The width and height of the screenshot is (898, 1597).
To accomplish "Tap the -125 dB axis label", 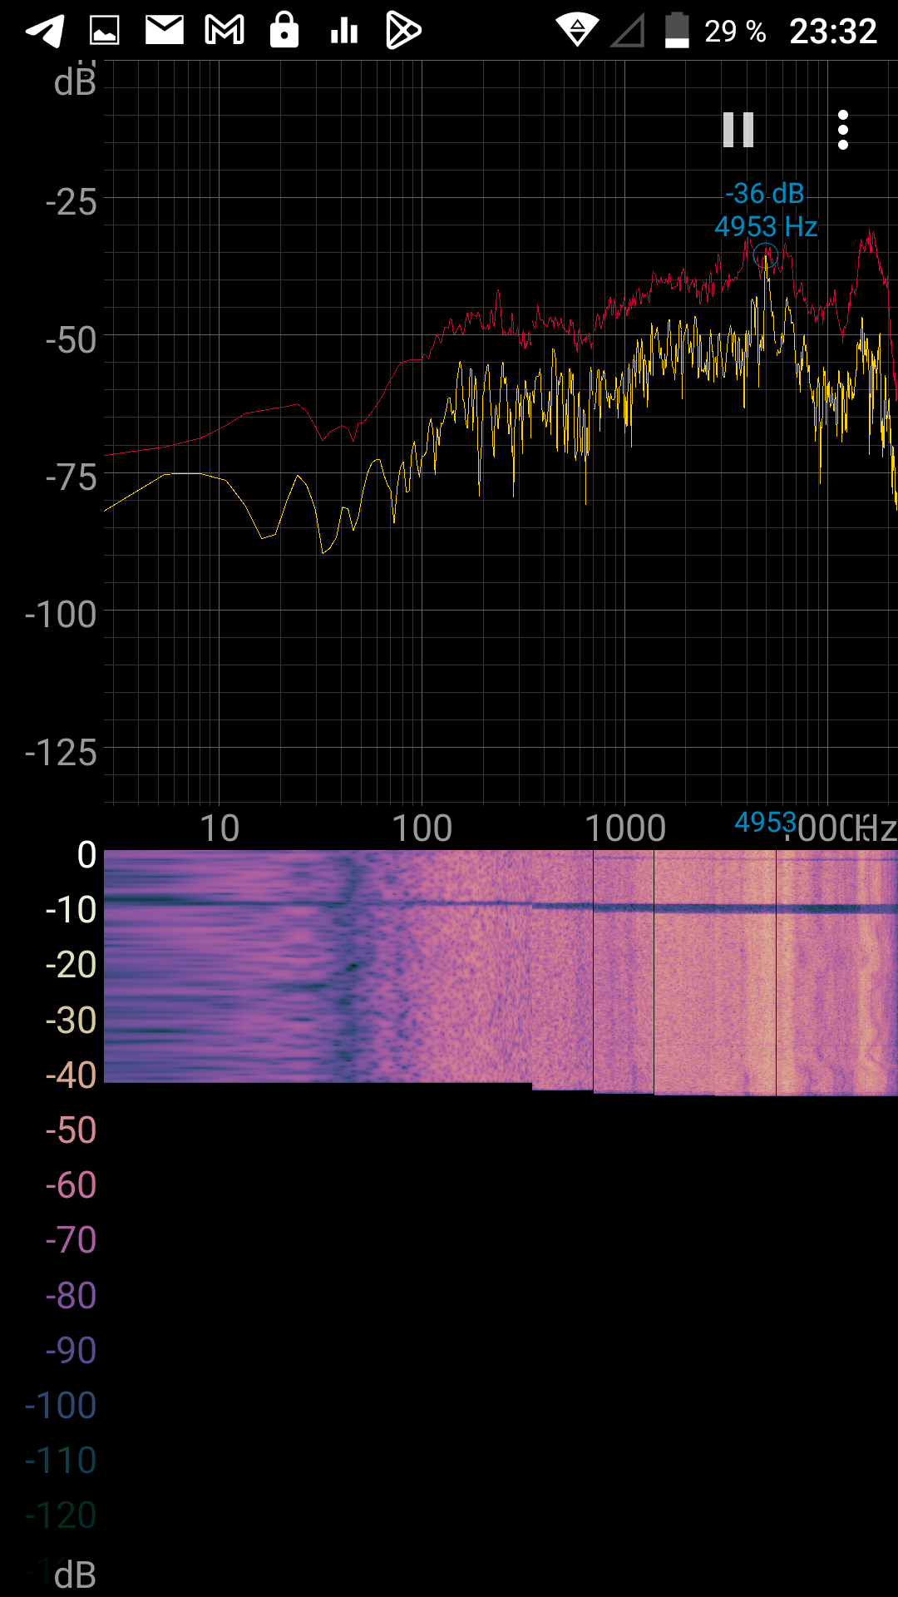I will [61, 754].
